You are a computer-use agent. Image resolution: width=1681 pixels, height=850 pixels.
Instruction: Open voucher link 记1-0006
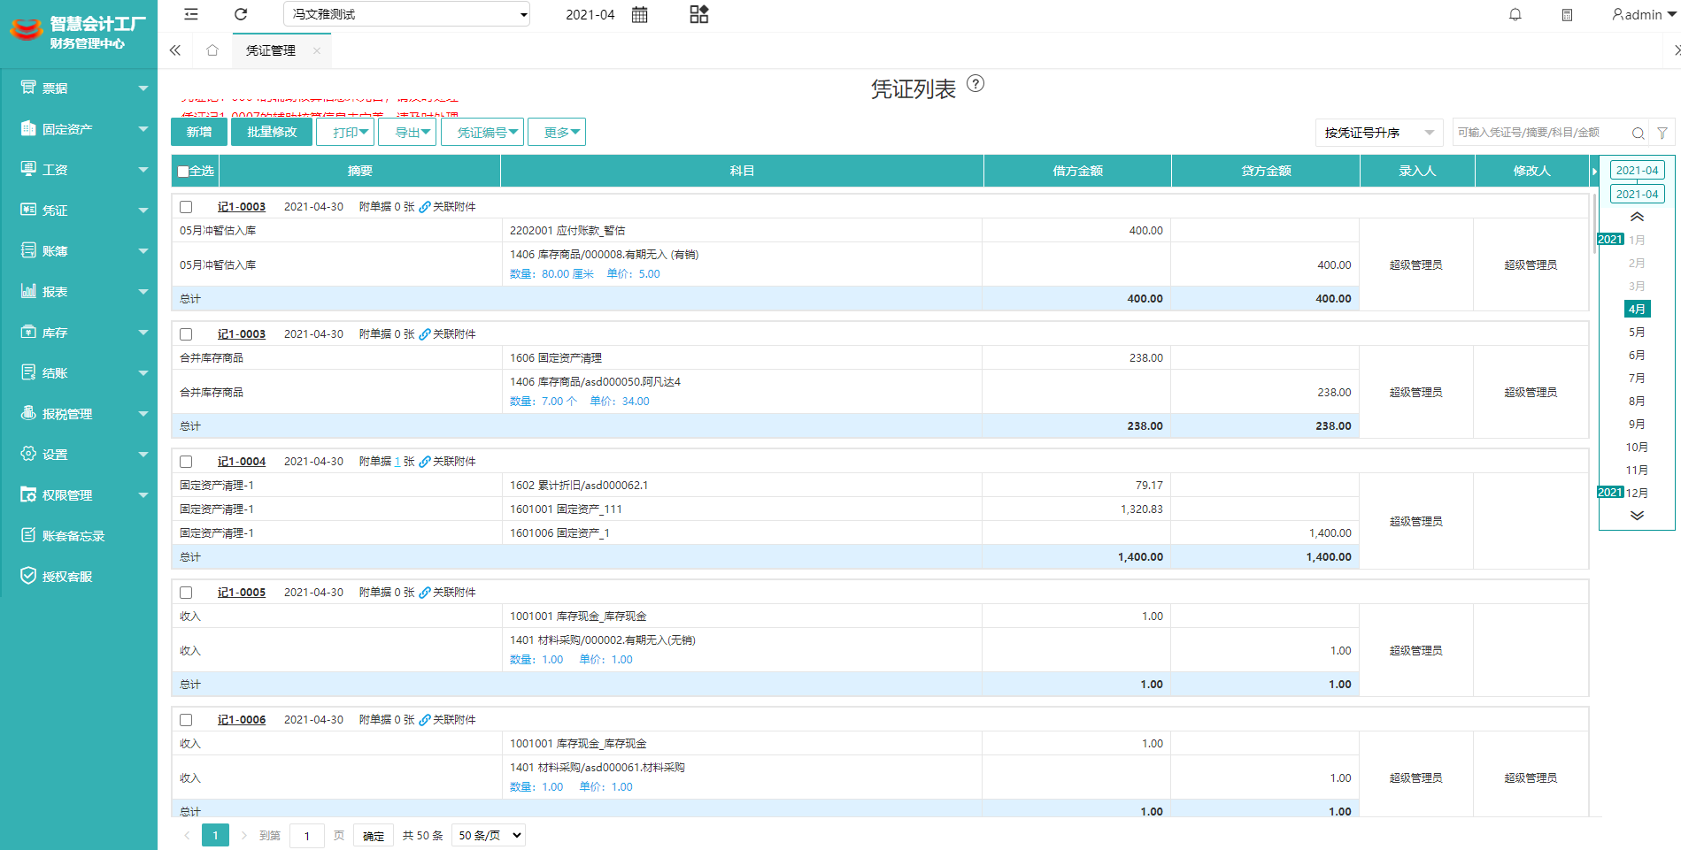tap(242, 720)
